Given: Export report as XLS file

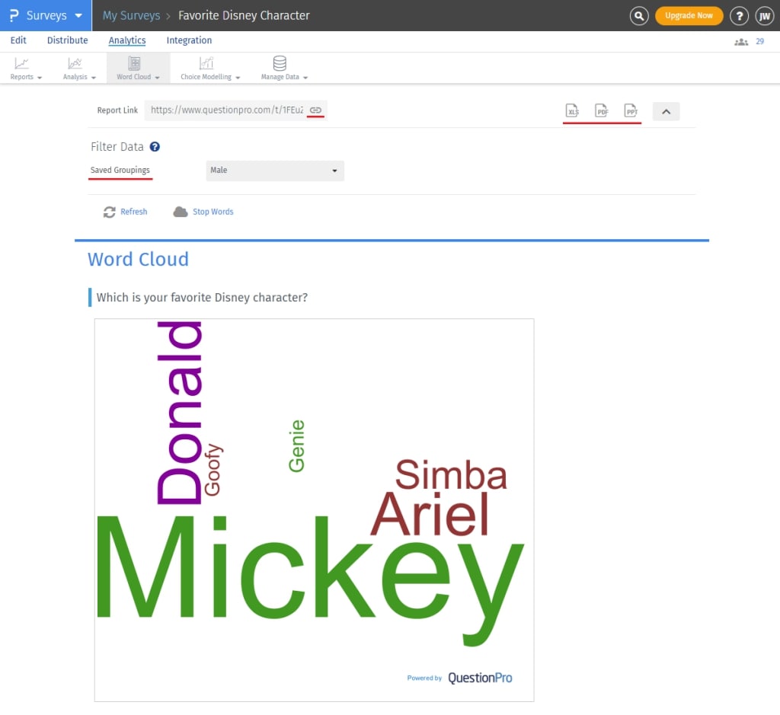Looking at the screenshot, I should [x=573, y=111].
